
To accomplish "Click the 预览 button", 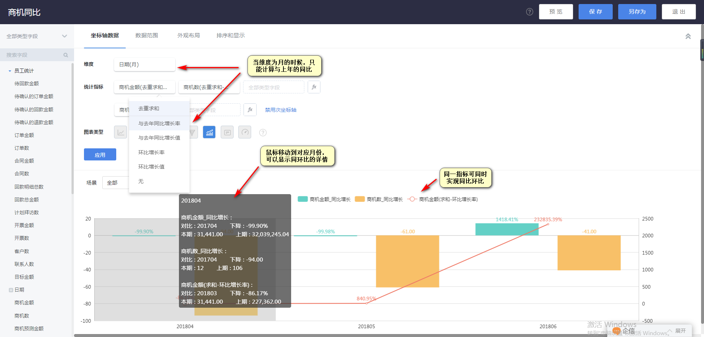I will tap(556, 12).
